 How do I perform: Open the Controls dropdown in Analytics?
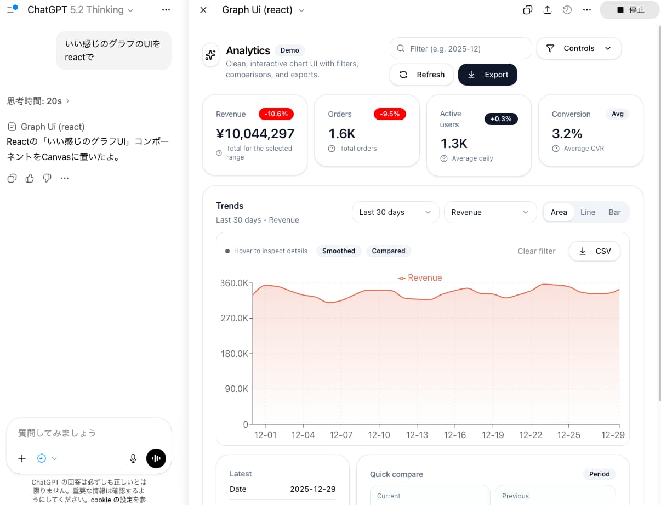point(579,48)
